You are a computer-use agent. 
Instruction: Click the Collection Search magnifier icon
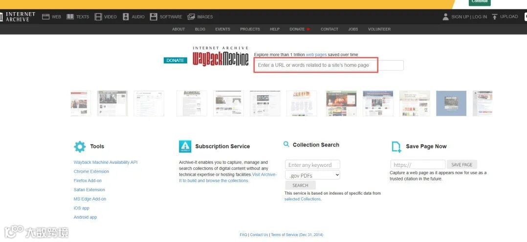286,144
